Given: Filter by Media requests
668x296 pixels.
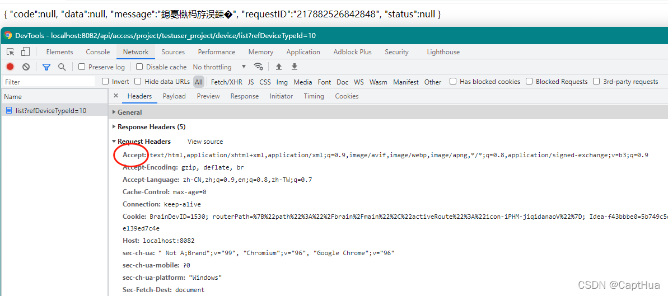Looking at the screenshot, I should pos(303,82).
